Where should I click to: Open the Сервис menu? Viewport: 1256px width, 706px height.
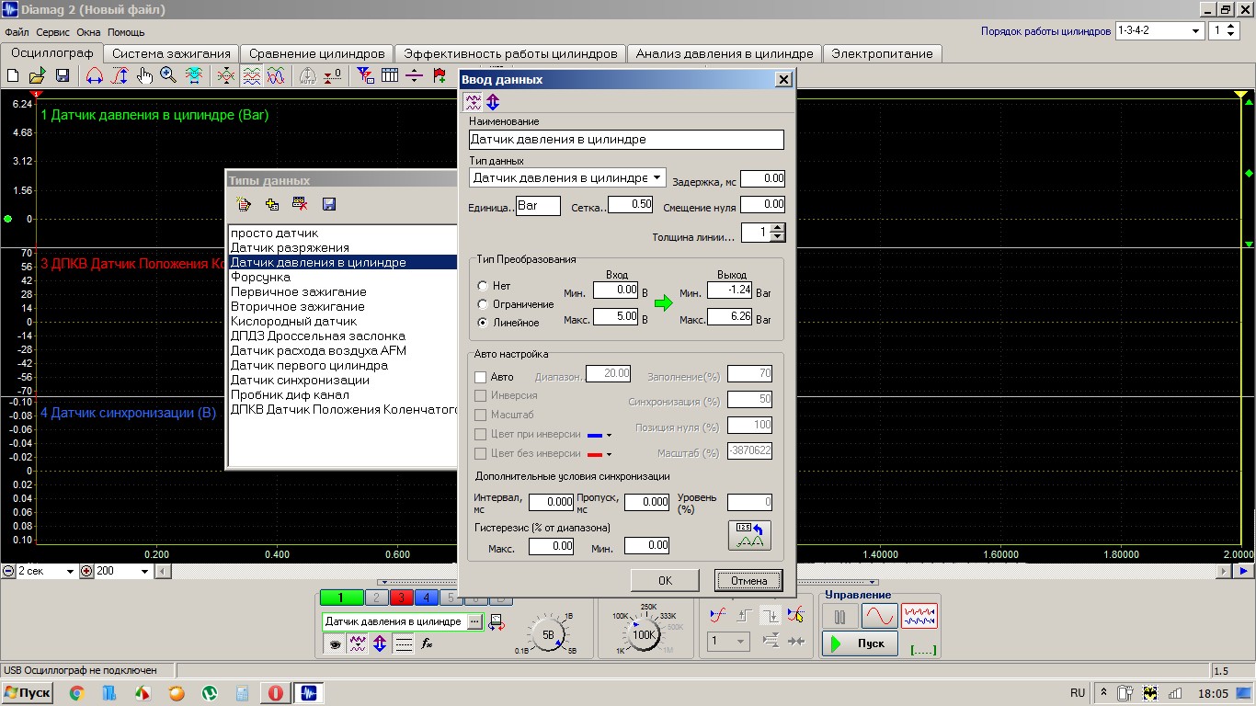coord(53,32)
